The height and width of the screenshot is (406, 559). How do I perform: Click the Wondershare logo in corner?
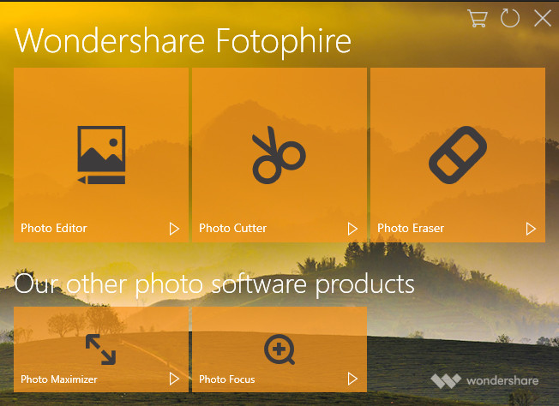click(484, 380)
